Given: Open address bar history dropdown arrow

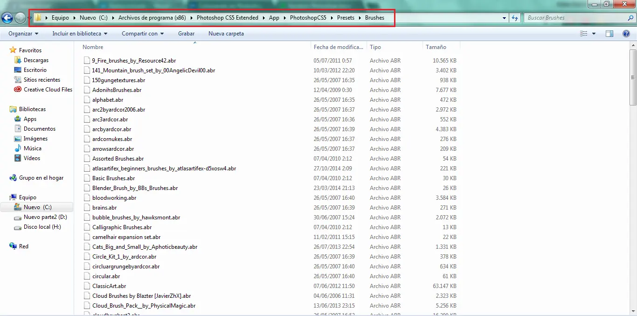Looking at the screenshot, I should coord(504,18).
